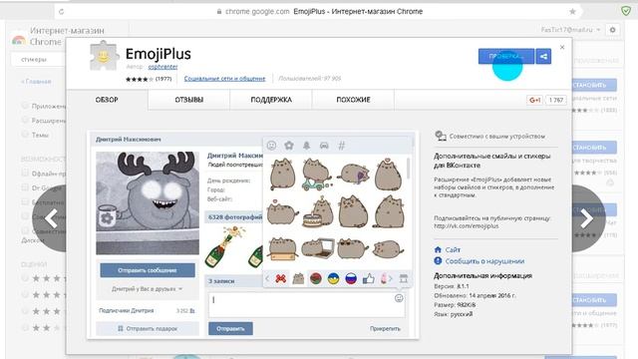Open the Chrome Web Store logo
638x359 pixels.
19,40
